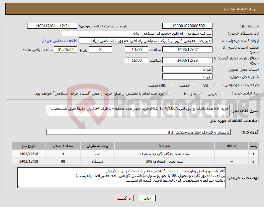This screenshot has width=264, height=207.
Task: Click the نوع فرآیند خرید label
Action: [245, 93]
